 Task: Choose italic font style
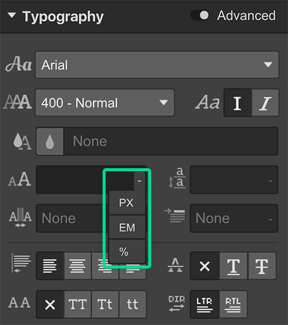coord(265,103)
